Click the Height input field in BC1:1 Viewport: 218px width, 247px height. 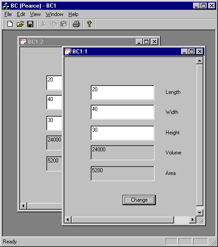coord(123,133)
